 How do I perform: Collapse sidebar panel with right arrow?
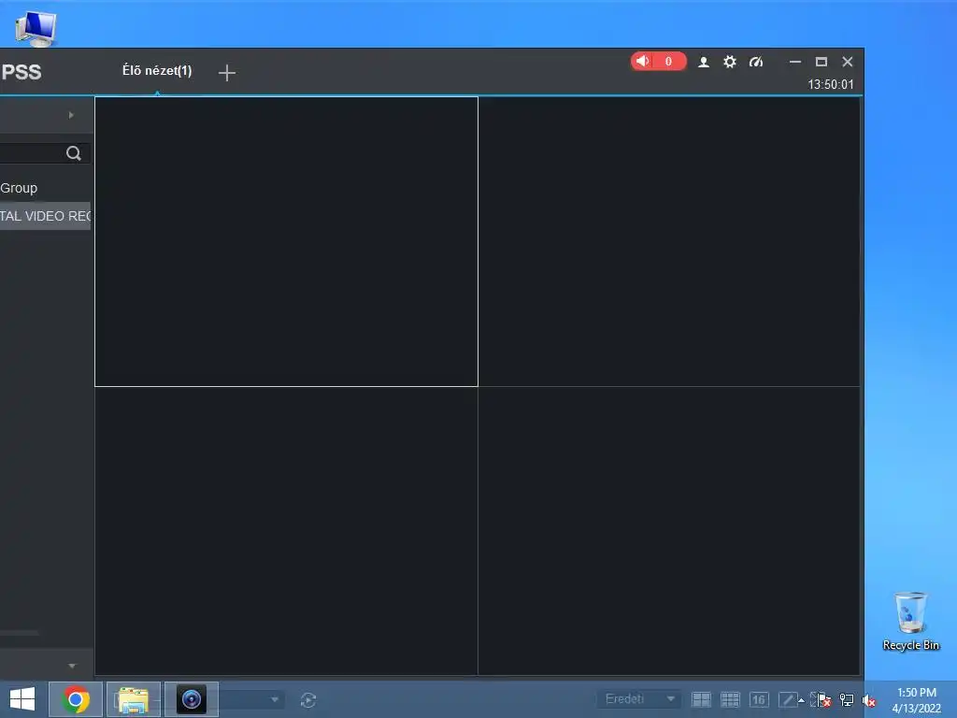tap(71, 115)
